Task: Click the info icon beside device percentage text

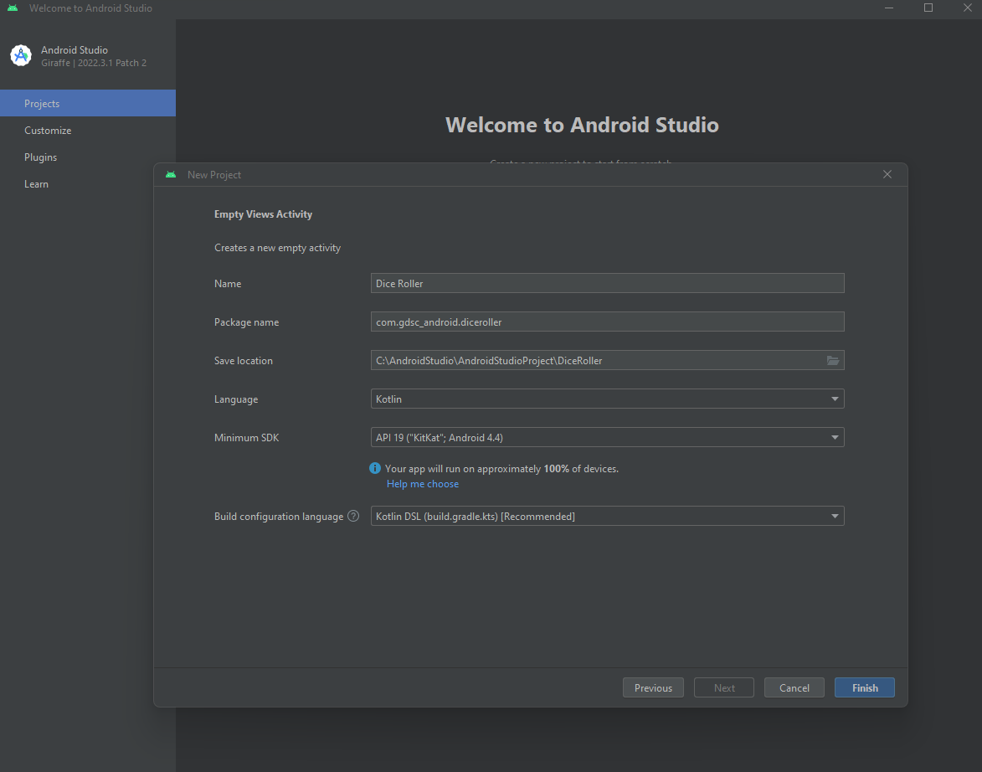Action: (374, 468)
